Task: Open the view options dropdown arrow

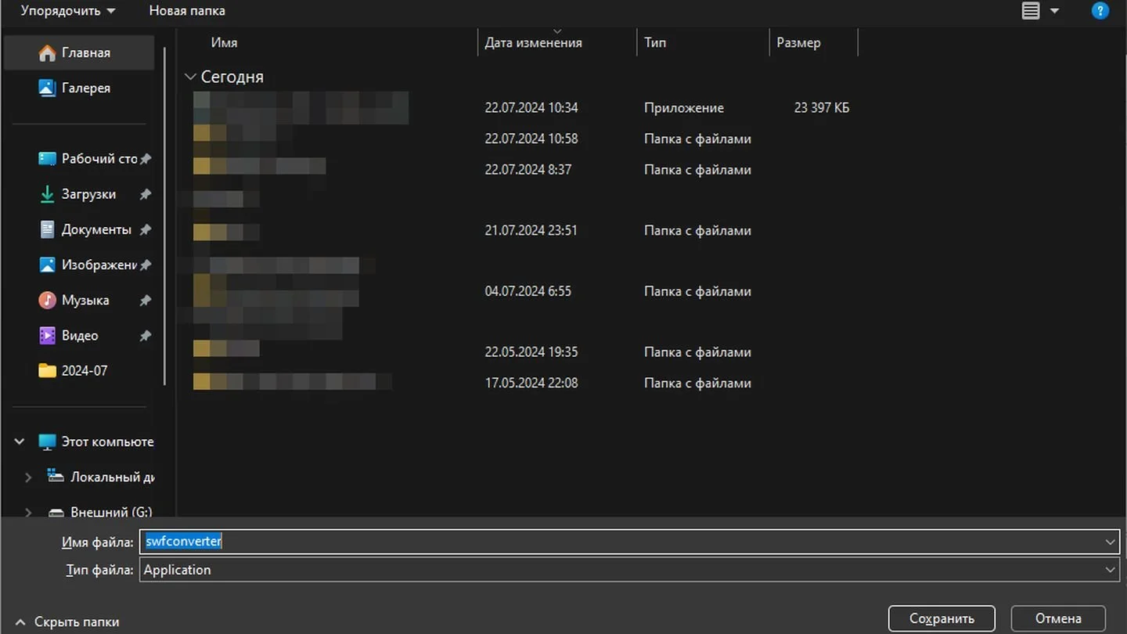Action: pyautogui.click(x=1054, y=11)
